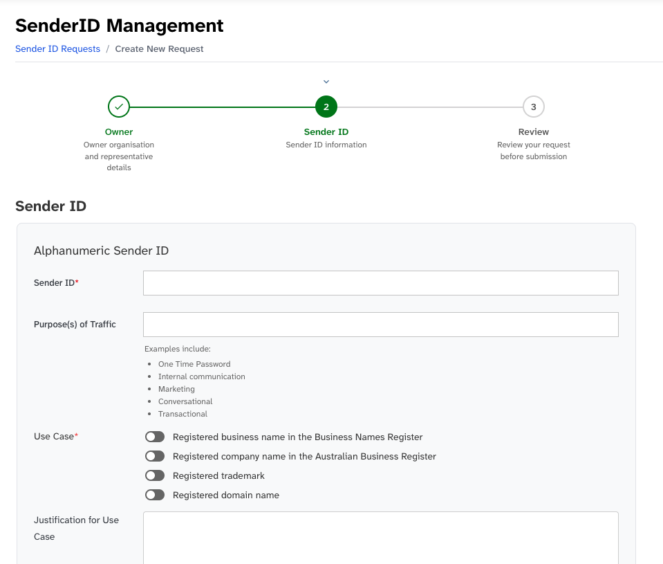Click inside the Justification for Use Case box
Image resolution: width=663 pixels, height=564 pixels.
(x=380, y=540)
